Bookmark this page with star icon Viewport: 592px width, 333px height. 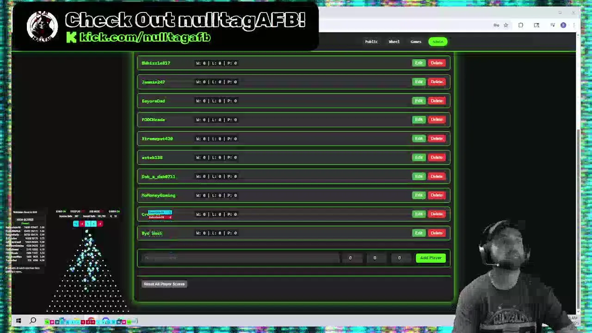(x=506, y=25)
